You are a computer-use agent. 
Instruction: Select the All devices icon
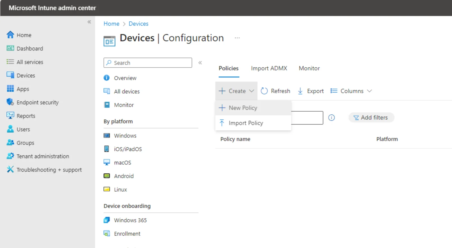coord(107,91)
